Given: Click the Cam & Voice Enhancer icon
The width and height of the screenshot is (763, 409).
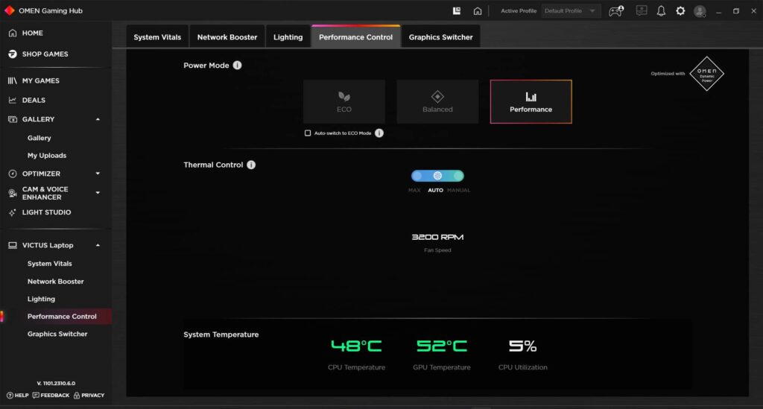Looking at the screenshot, I should tap(13, 193).
